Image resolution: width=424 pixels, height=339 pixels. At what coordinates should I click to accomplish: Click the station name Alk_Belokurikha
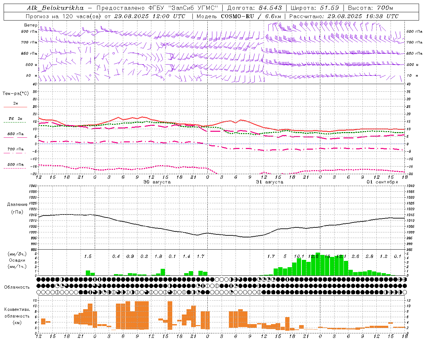55,8
